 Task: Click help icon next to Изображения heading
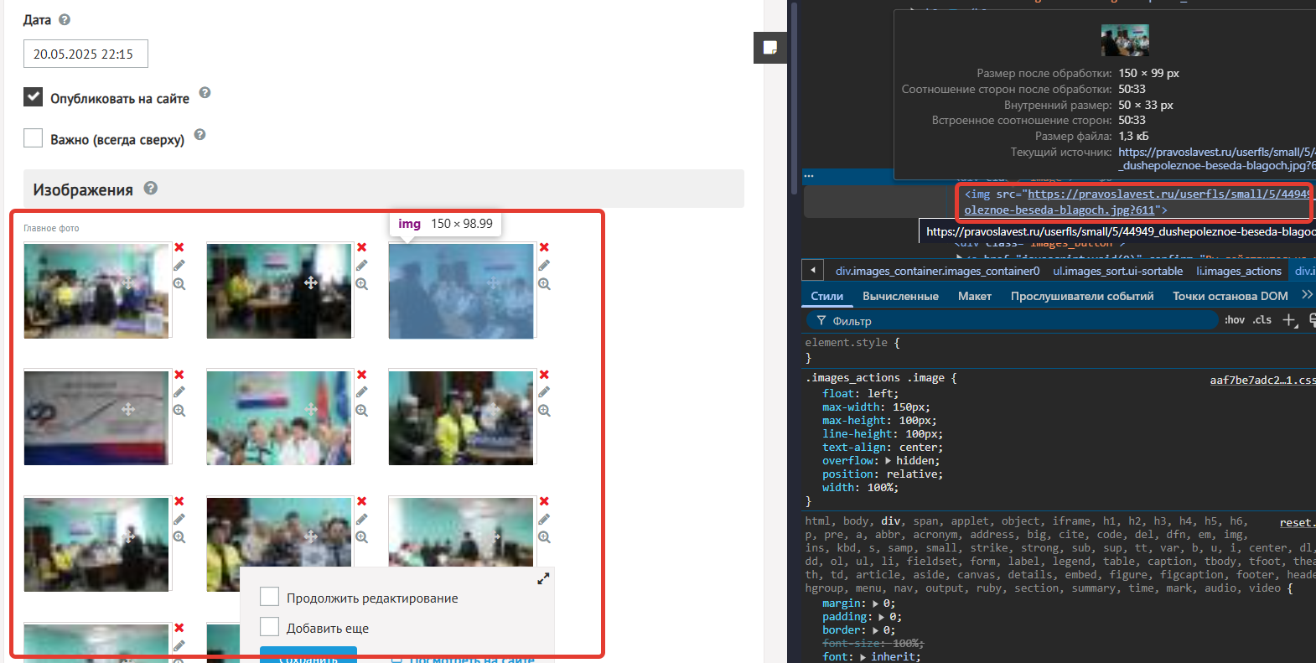pyautogui.click(x=151, y=188)
